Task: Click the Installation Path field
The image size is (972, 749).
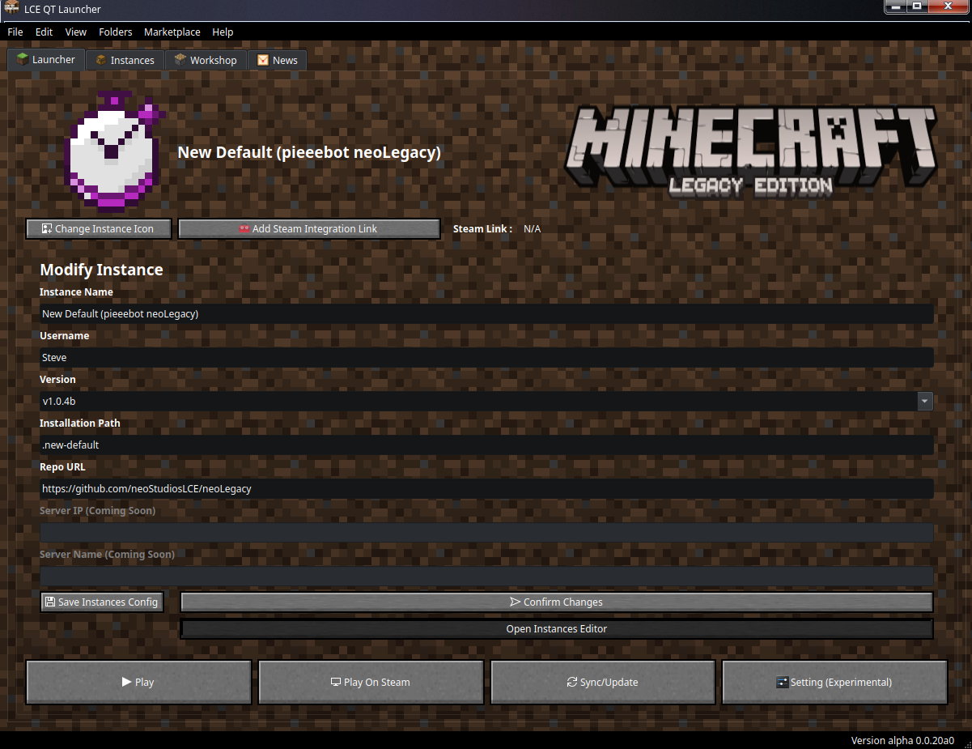Action: coord(486,445)
